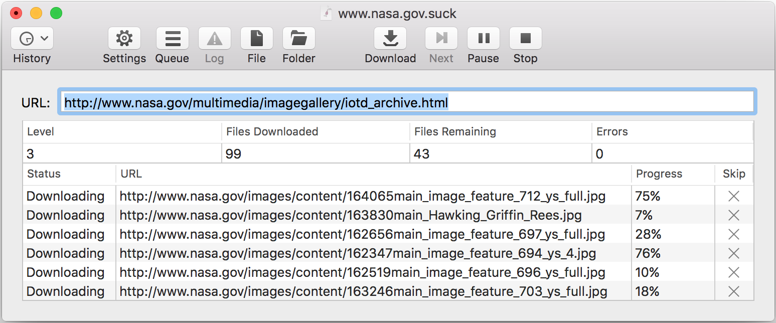Viewport: 776px width, 323px height.
Task: Open the Folder toolbar icon
Action: pyautogui.click(x=299, y=39)
